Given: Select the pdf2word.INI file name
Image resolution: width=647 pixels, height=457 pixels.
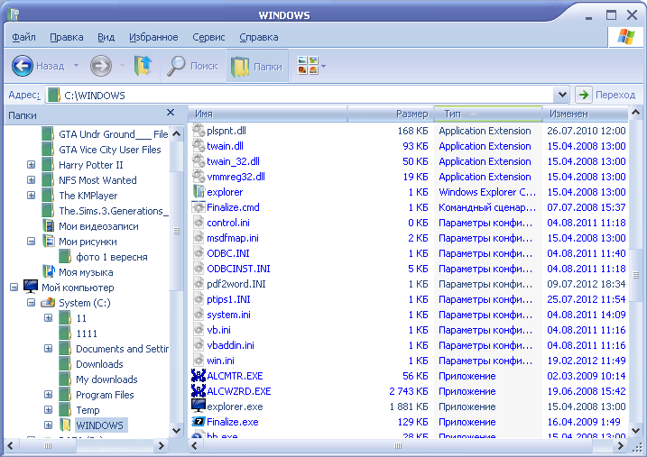Looking at the screenshot, I should [x=236, y=284].
